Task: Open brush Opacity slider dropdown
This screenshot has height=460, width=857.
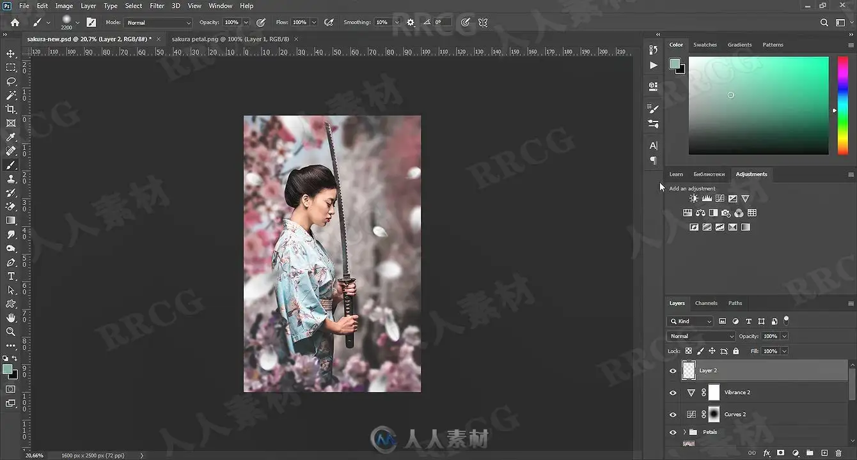Action: [x=246, y=22]
